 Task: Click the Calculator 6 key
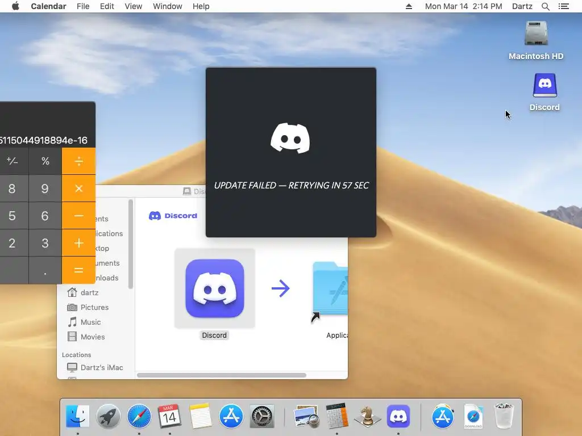coord(45,216)
